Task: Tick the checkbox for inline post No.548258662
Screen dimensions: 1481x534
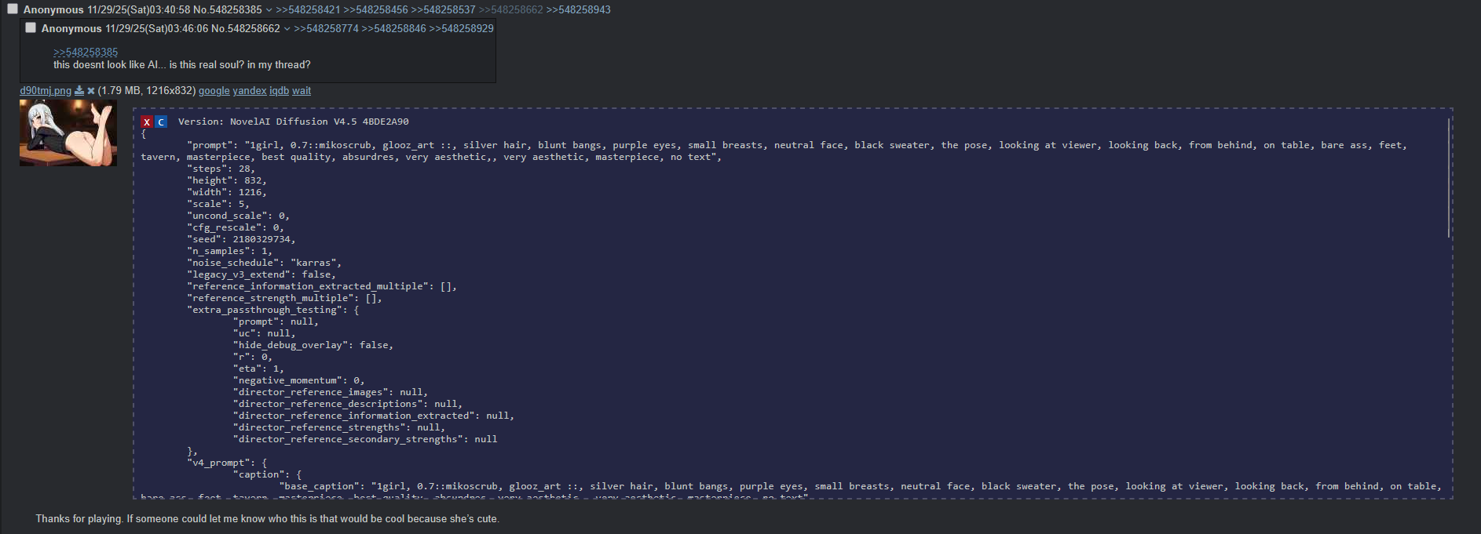Action: (x=31, y=27)
